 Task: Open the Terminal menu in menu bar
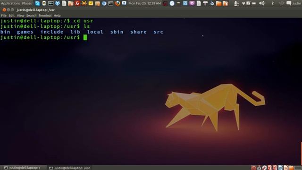pyautogui.click(x=45, y=16)
